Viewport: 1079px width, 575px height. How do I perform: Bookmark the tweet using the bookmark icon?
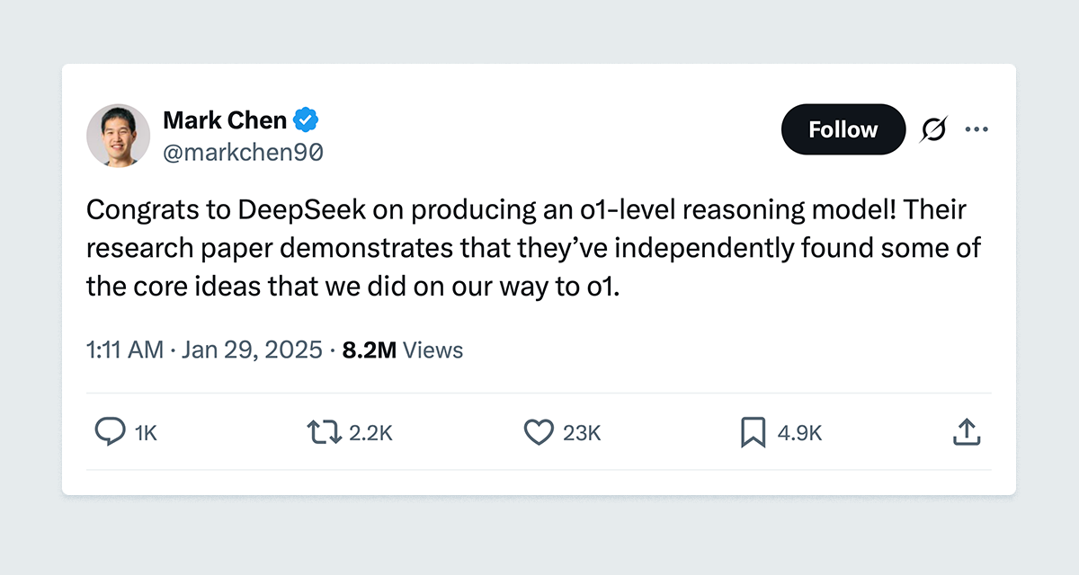point(752,432)
